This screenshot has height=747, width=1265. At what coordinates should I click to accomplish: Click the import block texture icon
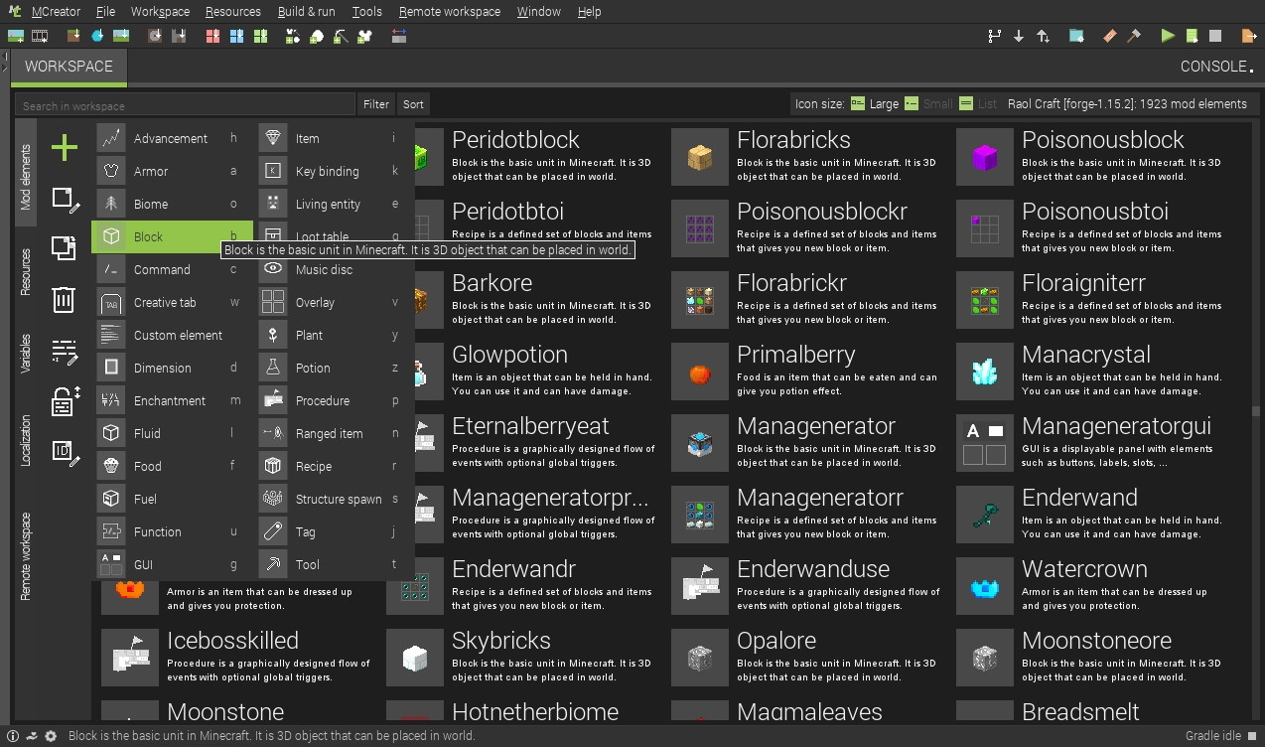tap(73, 36)
